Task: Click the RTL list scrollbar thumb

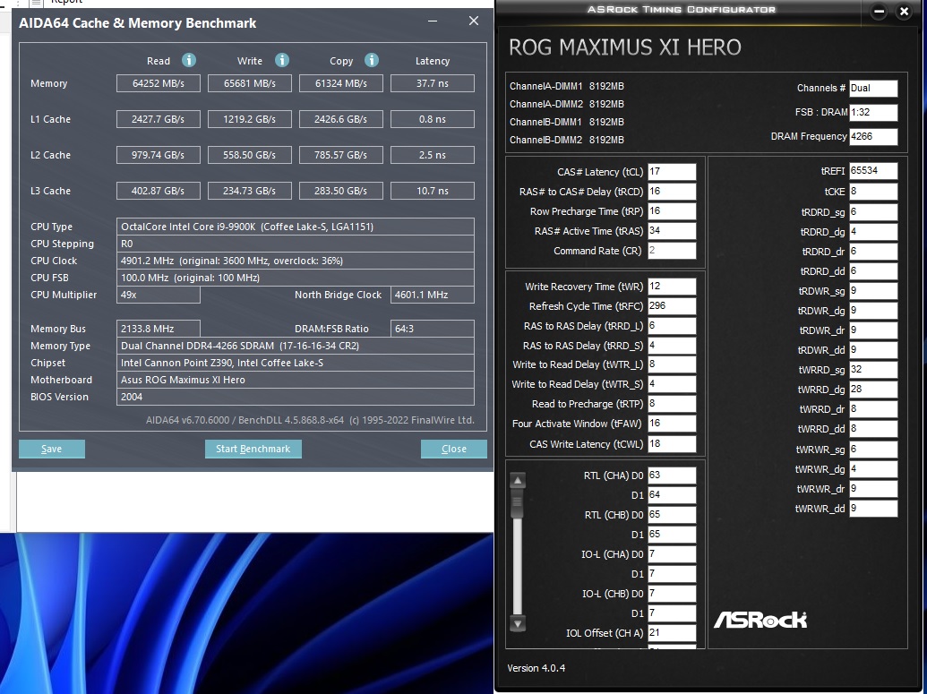Action: 518,503
